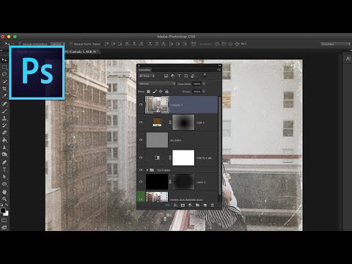
Task: Toggle Quick Mask mode icon
Action: coord(4,221)
